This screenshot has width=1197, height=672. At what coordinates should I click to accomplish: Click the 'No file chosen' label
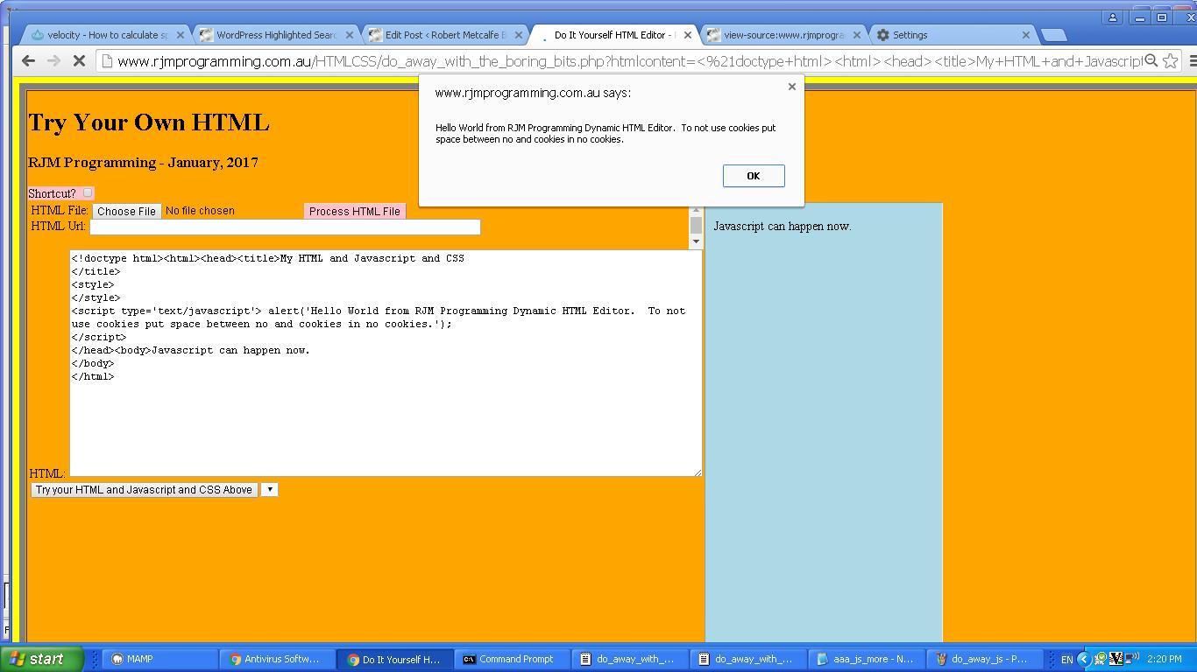click(x=200, y=211)
